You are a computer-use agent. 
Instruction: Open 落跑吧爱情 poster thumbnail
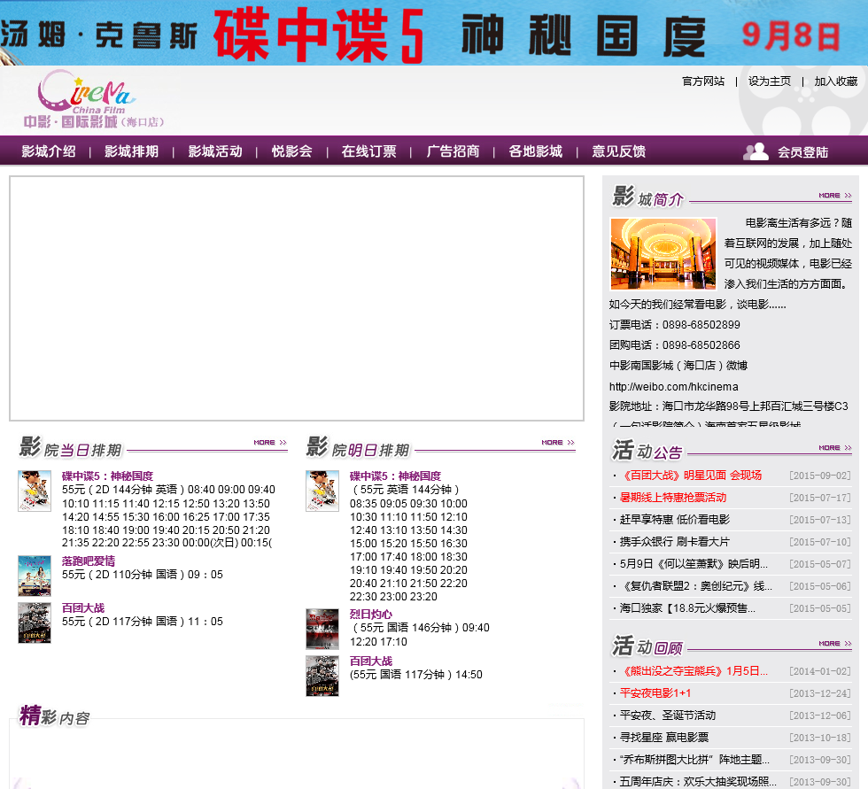point(35,576)
